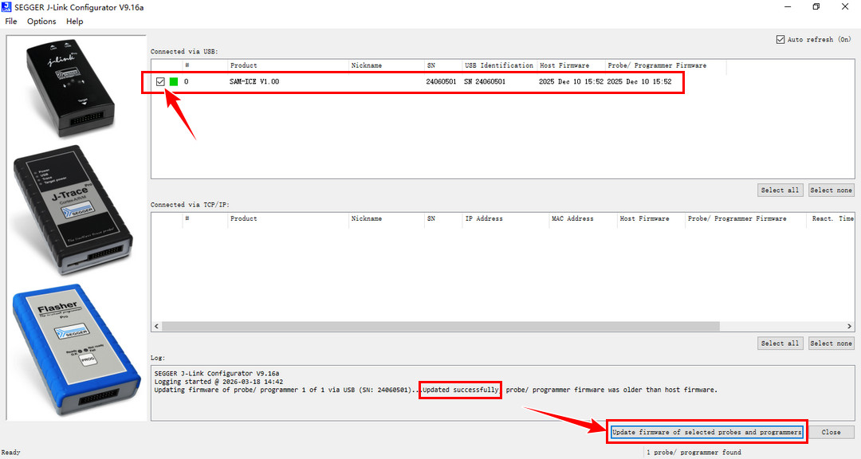Click the right arrow of TCP/IP horizontal scrollbar
861x459 pixels.
coord(850,326)
